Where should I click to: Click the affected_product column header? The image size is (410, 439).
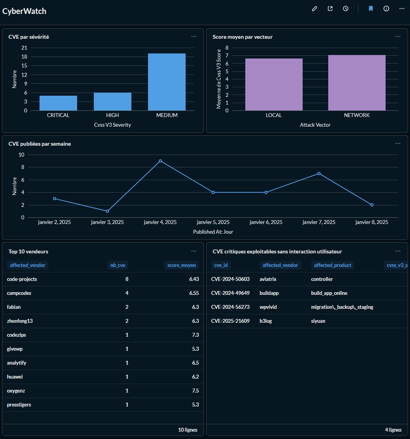click(x=332, y=265)
